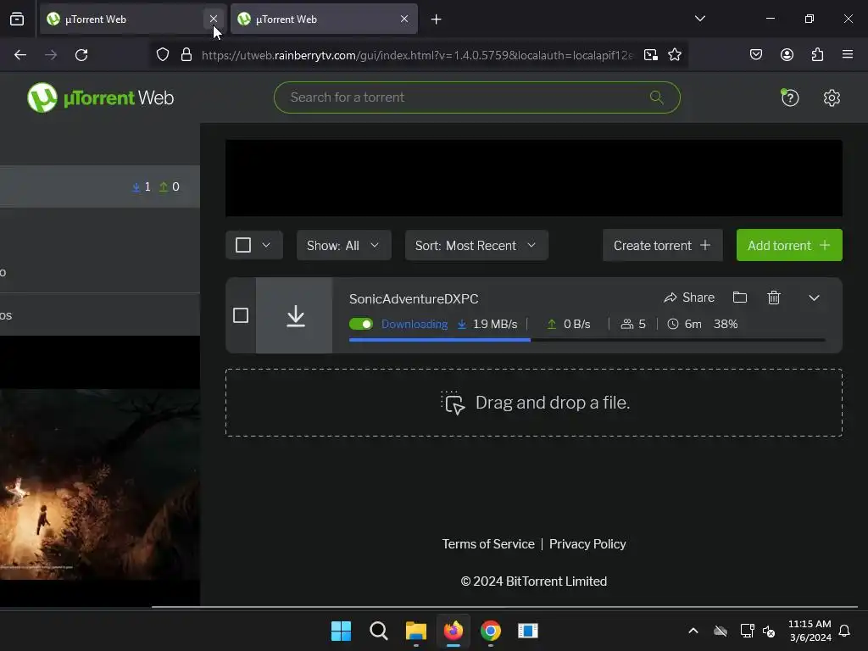Open the help question mark icon
This screenshot has height=651, width=868.
pyautogui.click(x=790, y=98)
